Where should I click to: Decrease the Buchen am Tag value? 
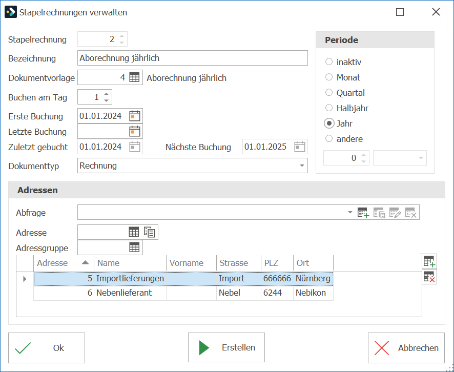tap(107, 100)
